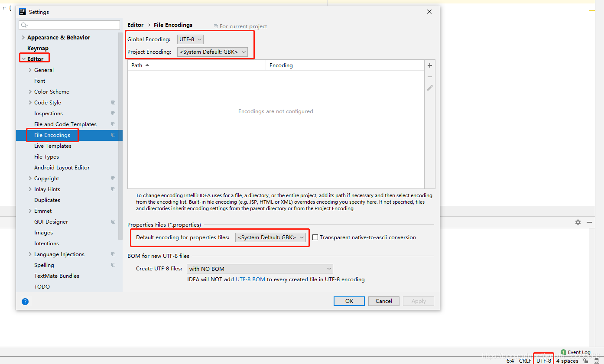Click the settings tree vertical scrollbar
The width and height of the screenshot is (604, 364).
pyautogui.click(x=120, y=136)
